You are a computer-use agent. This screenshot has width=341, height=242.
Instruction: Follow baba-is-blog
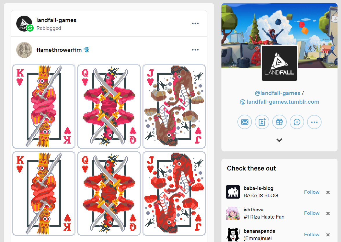coord(312,192)
